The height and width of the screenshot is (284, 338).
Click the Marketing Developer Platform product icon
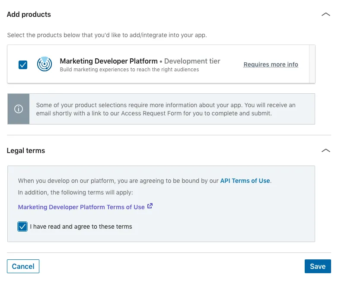point(44,64)
